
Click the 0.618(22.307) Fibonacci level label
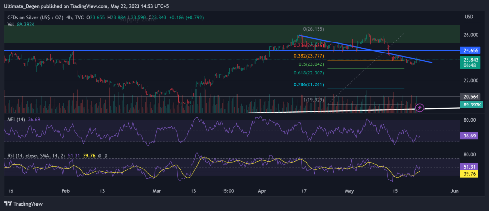click(309, 73)
